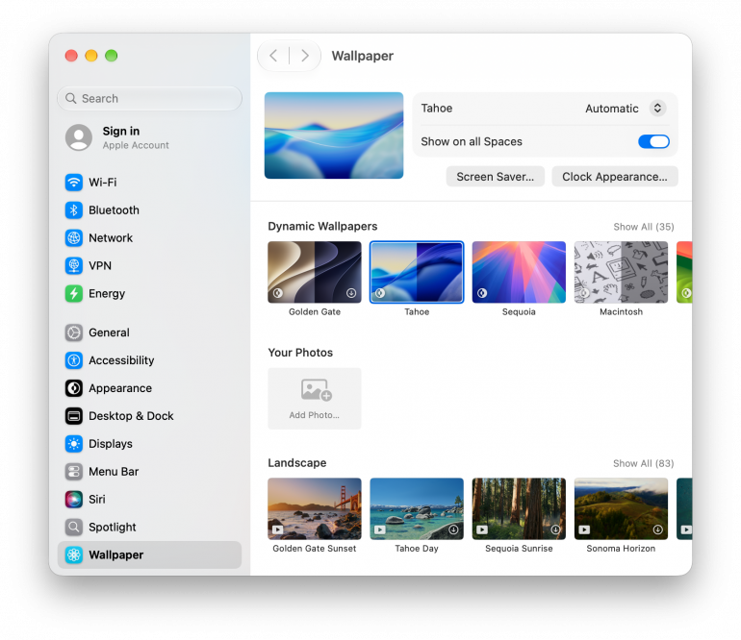Screen dimensions: 741x640
Task: Click the Dynamic Wallpapers heading
Action: pos(322,227)
